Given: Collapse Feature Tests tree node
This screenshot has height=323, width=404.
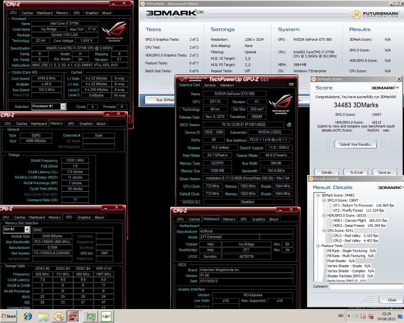Looking at the screenshot, I should coord(318,246).
